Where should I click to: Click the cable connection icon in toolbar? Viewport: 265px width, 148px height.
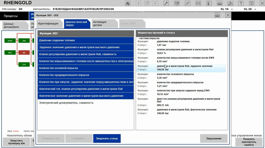pyautogui.click(x=187, y=3)
